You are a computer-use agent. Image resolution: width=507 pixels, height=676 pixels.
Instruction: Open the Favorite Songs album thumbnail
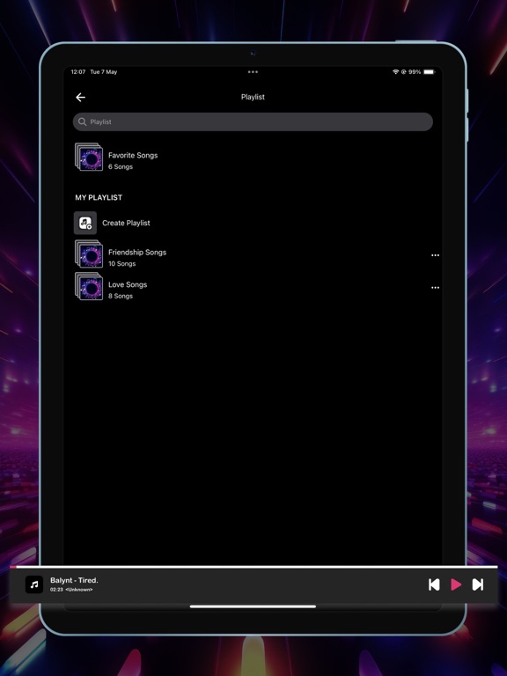click(x=89, y=157)
